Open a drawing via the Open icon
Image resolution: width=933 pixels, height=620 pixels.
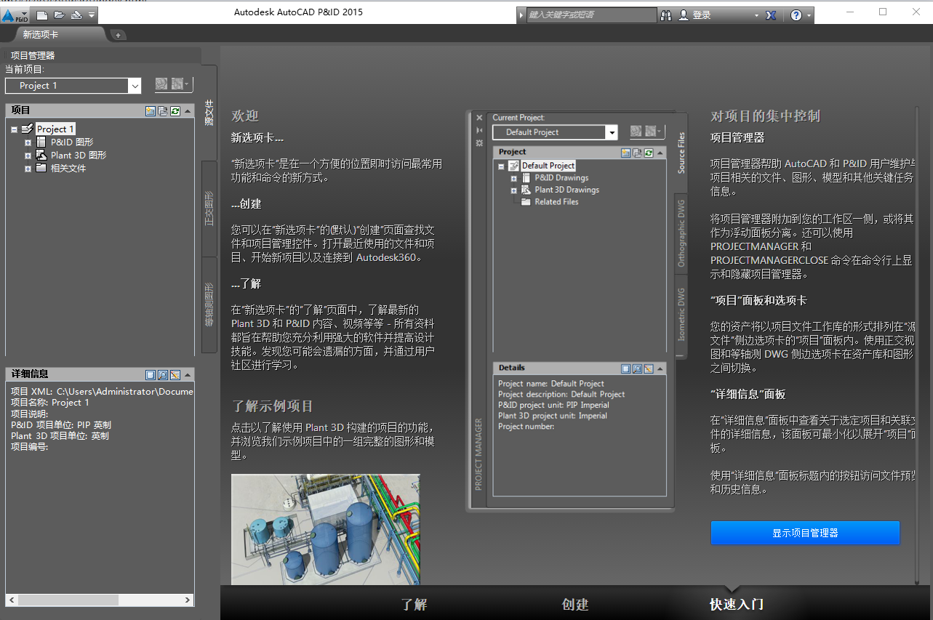pyautogui.click(x=60, y=14)
